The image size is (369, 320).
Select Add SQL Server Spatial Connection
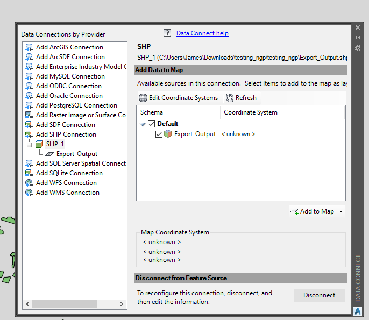pyautogui.click(x=81, y=163)
